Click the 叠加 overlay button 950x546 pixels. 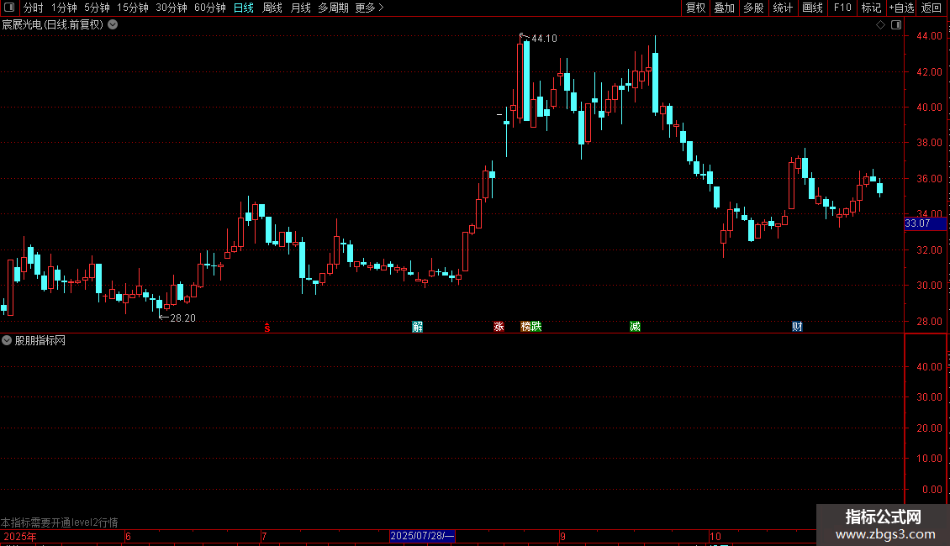725,8
